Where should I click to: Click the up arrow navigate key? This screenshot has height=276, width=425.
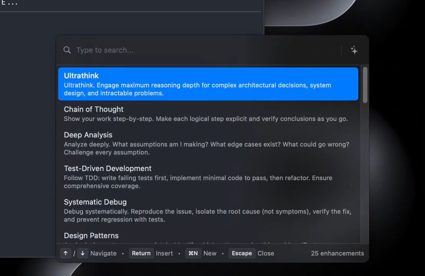click(66, 253)
